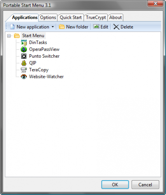
Task: Click the Edit toolbar label
Action: (104, 27)
